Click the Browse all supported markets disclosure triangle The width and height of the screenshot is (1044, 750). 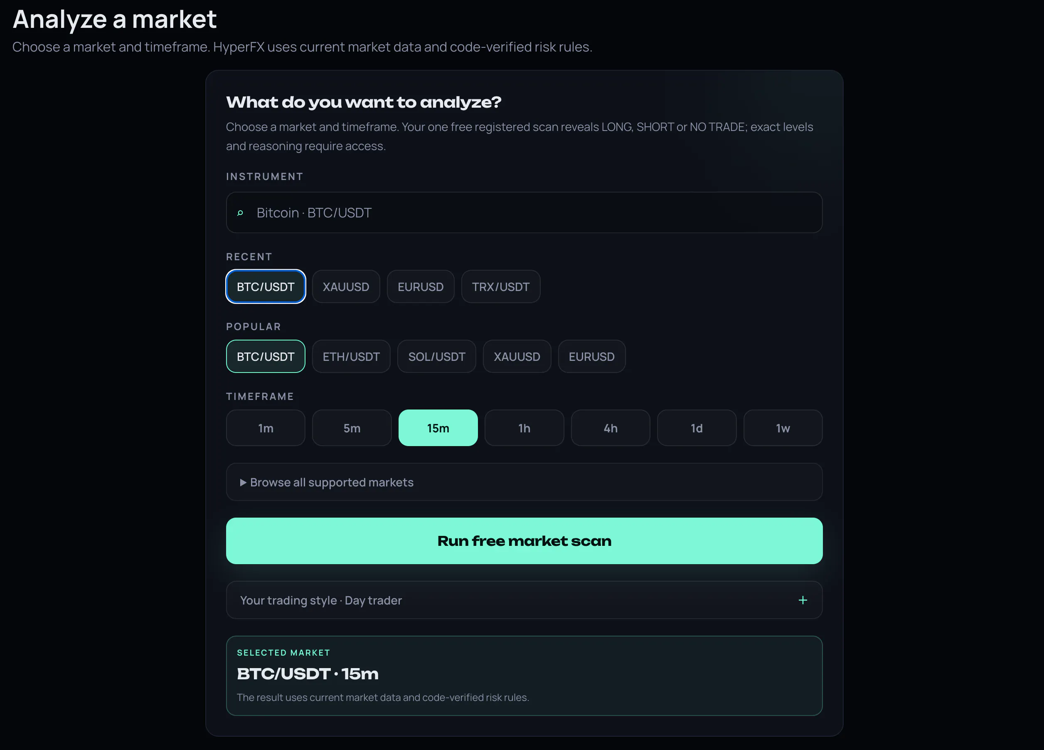click(x=243, y=483)
